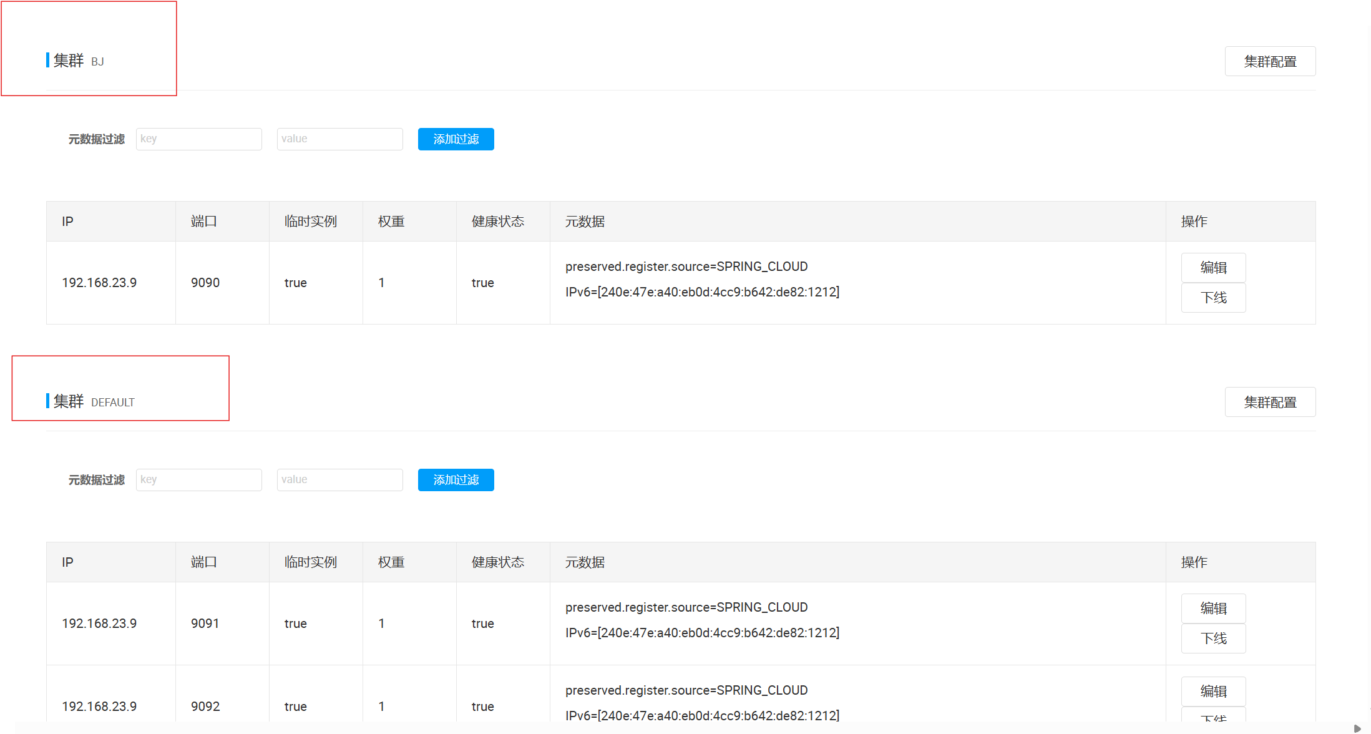Click 添加过滤 in the BJ cluster
The image size is (1371, 734).
(x=456, y=139)
